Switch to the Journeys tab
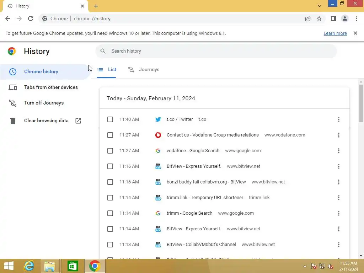This screenshot has width=364, height=273. (x=144, y=70)
